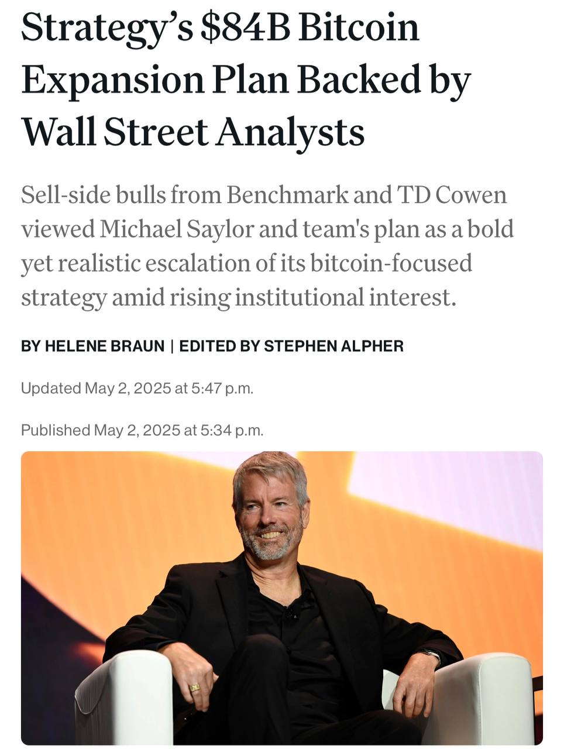564x749 pixels.
Task: Click the article headline about Strategy's Bitcoin plan
Action: coord(246,80)
